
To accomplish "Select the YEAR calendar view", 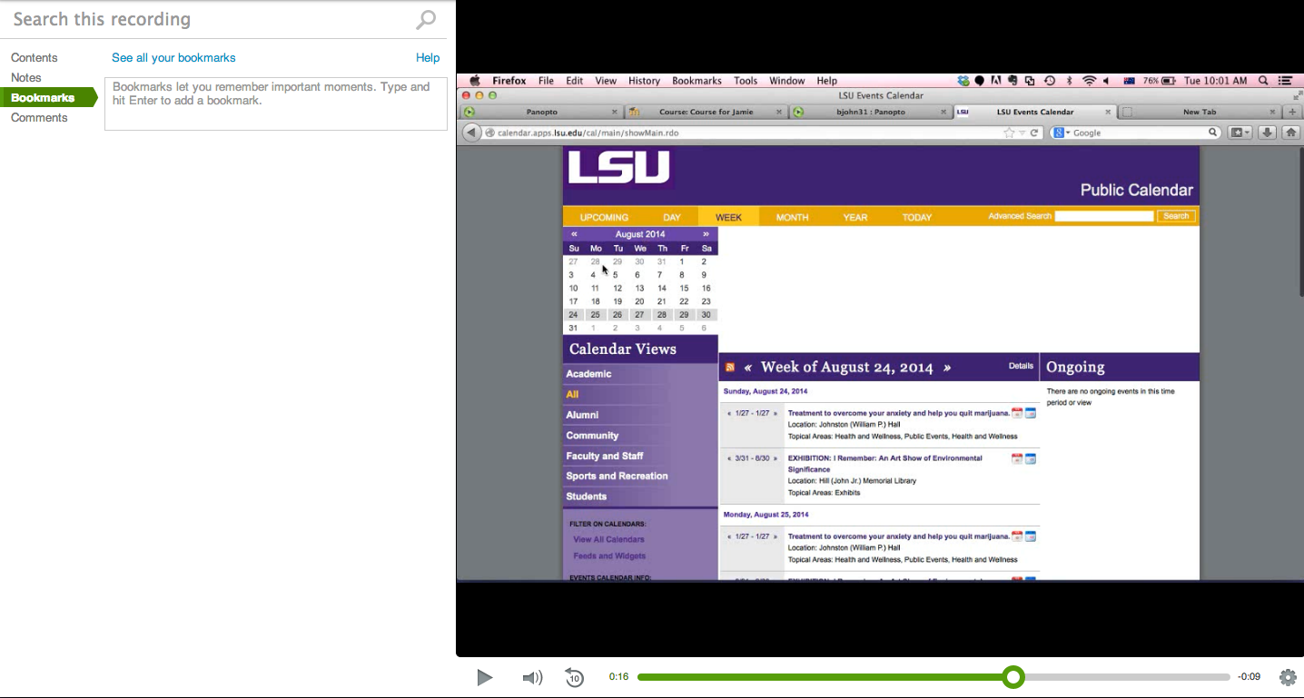I will tap(855, 217).
